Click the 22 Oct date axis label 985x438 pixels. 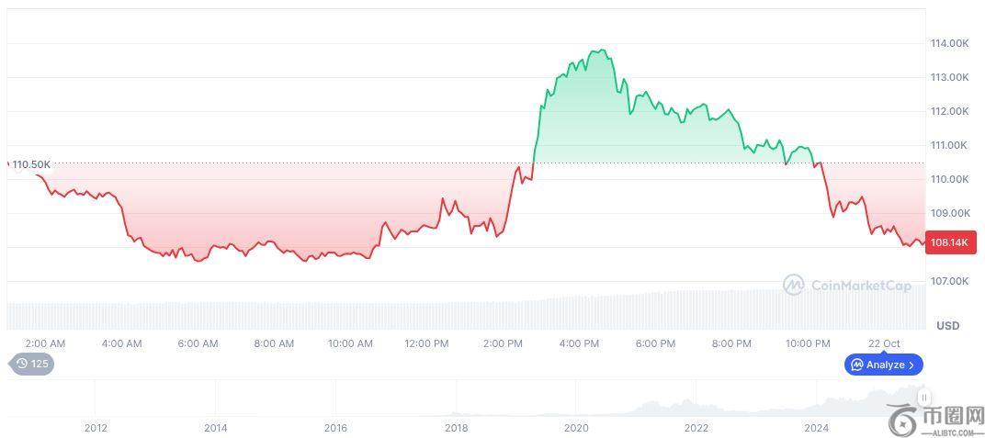tap(884, 343)
